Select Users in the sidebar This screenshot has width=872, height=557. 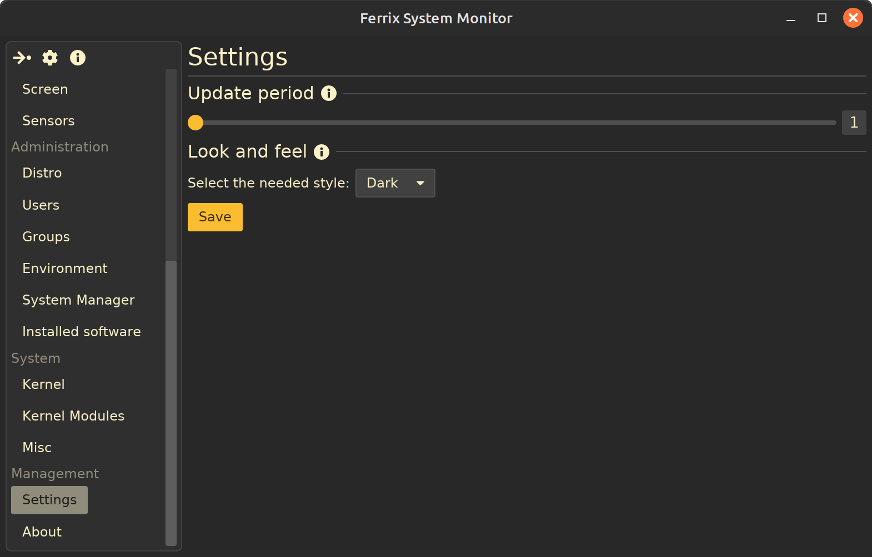pyautogui.click(x=41, y=205)
